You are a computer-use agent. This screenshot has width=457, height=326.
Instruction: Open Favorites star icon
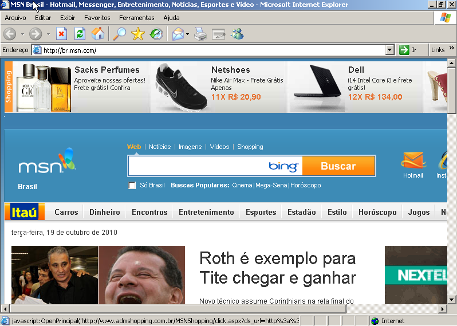click(138, 34)
